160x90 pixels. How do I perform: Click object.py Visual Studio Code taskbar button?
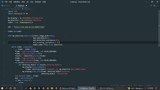point(87,88)
